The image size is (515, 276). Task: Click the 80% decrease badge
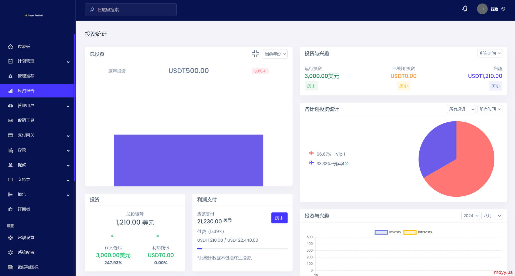260,71
